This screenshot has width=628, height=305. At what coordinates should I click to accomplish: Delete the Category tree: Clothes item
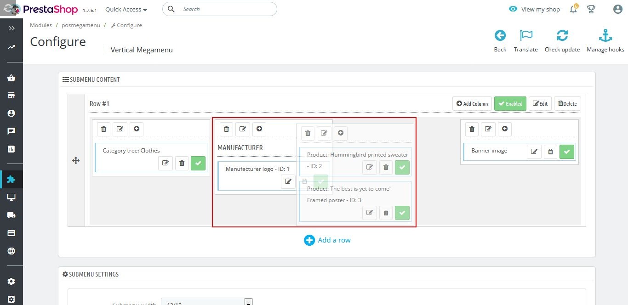tap(182, 163)
